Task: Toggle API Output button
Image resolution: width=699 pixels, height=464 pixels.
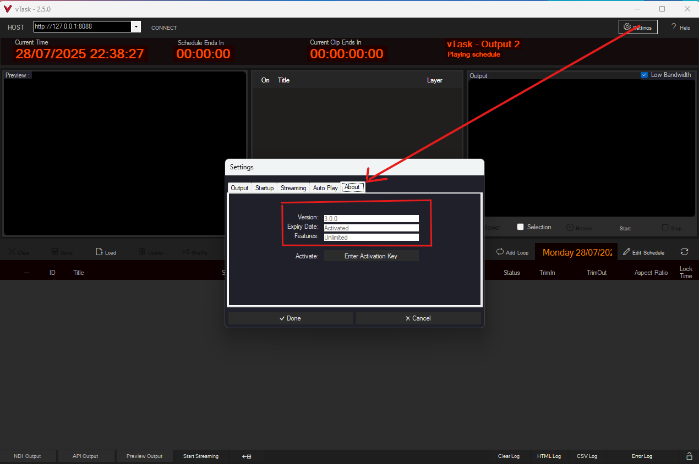Action: tap(85, 456)
